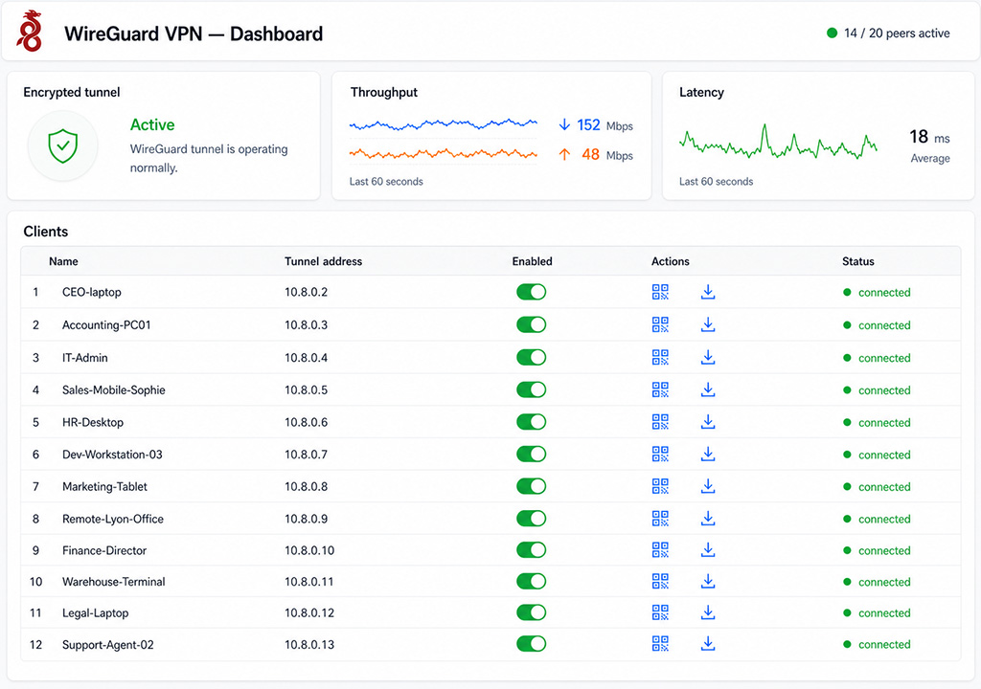Download config for Sales-Mobile-Sophie

708,389
